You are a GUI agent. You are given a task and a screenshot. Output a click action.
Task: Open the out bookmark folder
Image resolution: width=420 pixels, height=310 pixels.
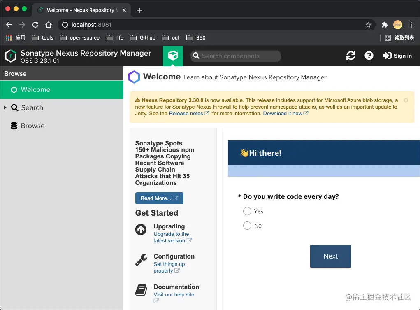[171, 38]
